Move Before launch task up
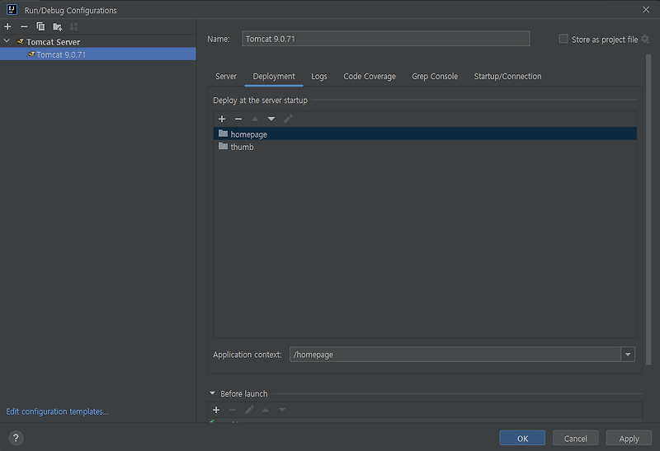660x451 pixels. click(x=266, y=410)
